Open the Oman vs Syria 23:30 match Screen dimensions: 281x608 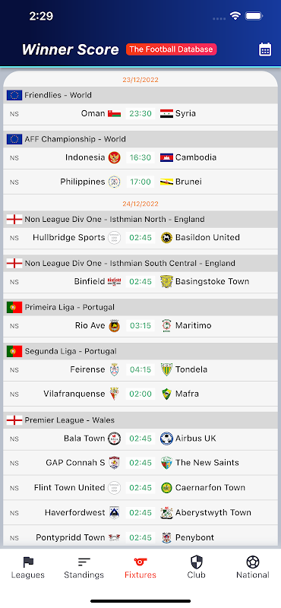140,113
